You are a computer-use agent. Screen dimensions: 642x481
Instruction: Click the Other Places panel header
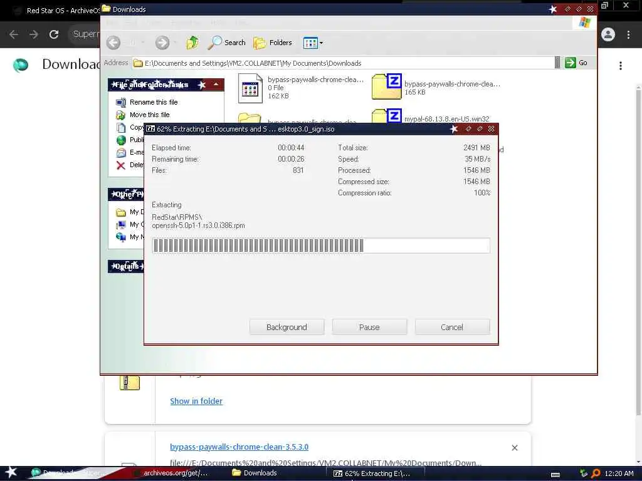click(x=126, y=194)
